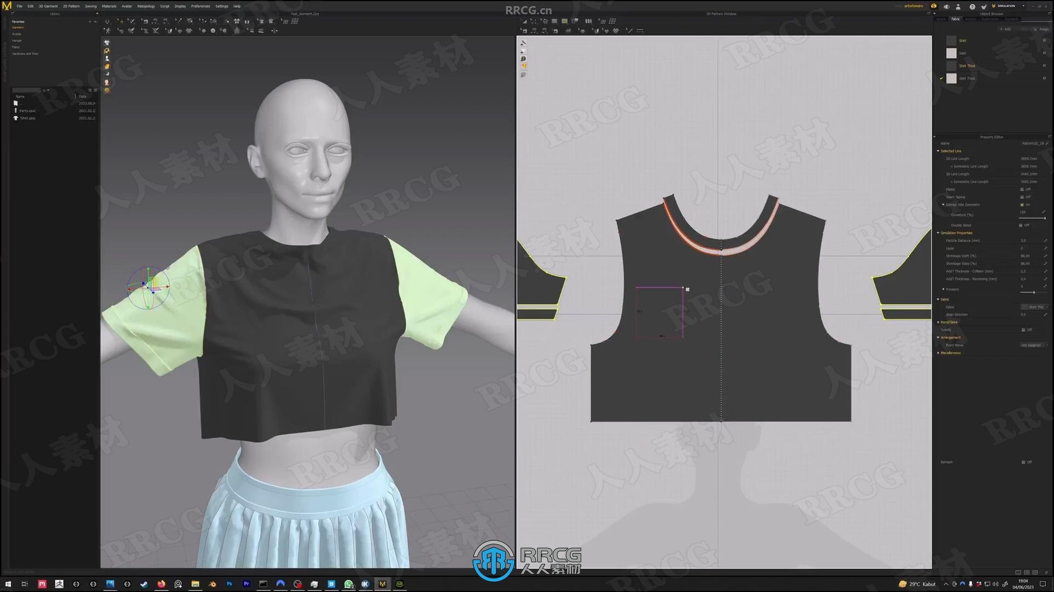Select the Select/Move tool with yellow cross
The height and width of the screenshot is (592, 1054).
(x=122, y=21)
